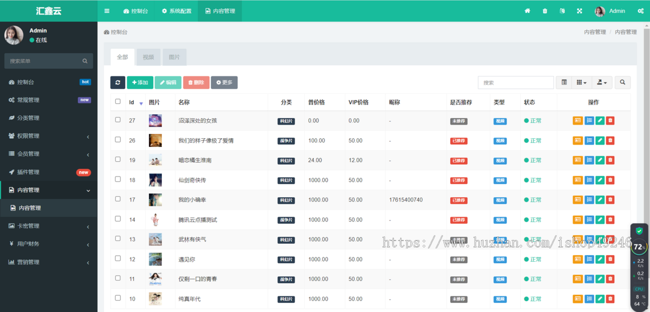The image size is (650, 312).
Task: Click blue list icon for row 10
Action: point(589,298)
